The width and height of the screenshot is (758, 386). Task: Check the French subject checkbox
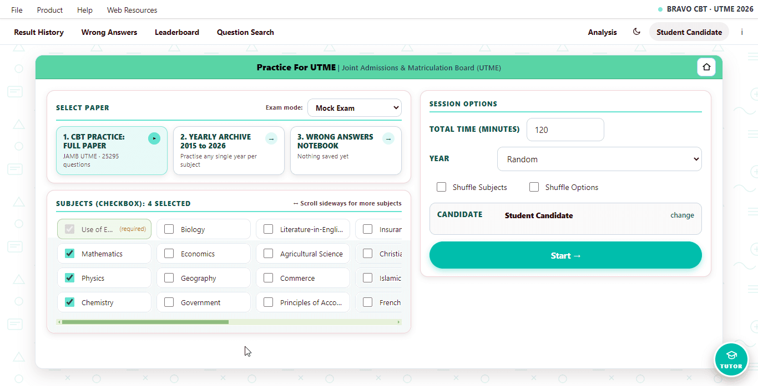pos(368,302)
